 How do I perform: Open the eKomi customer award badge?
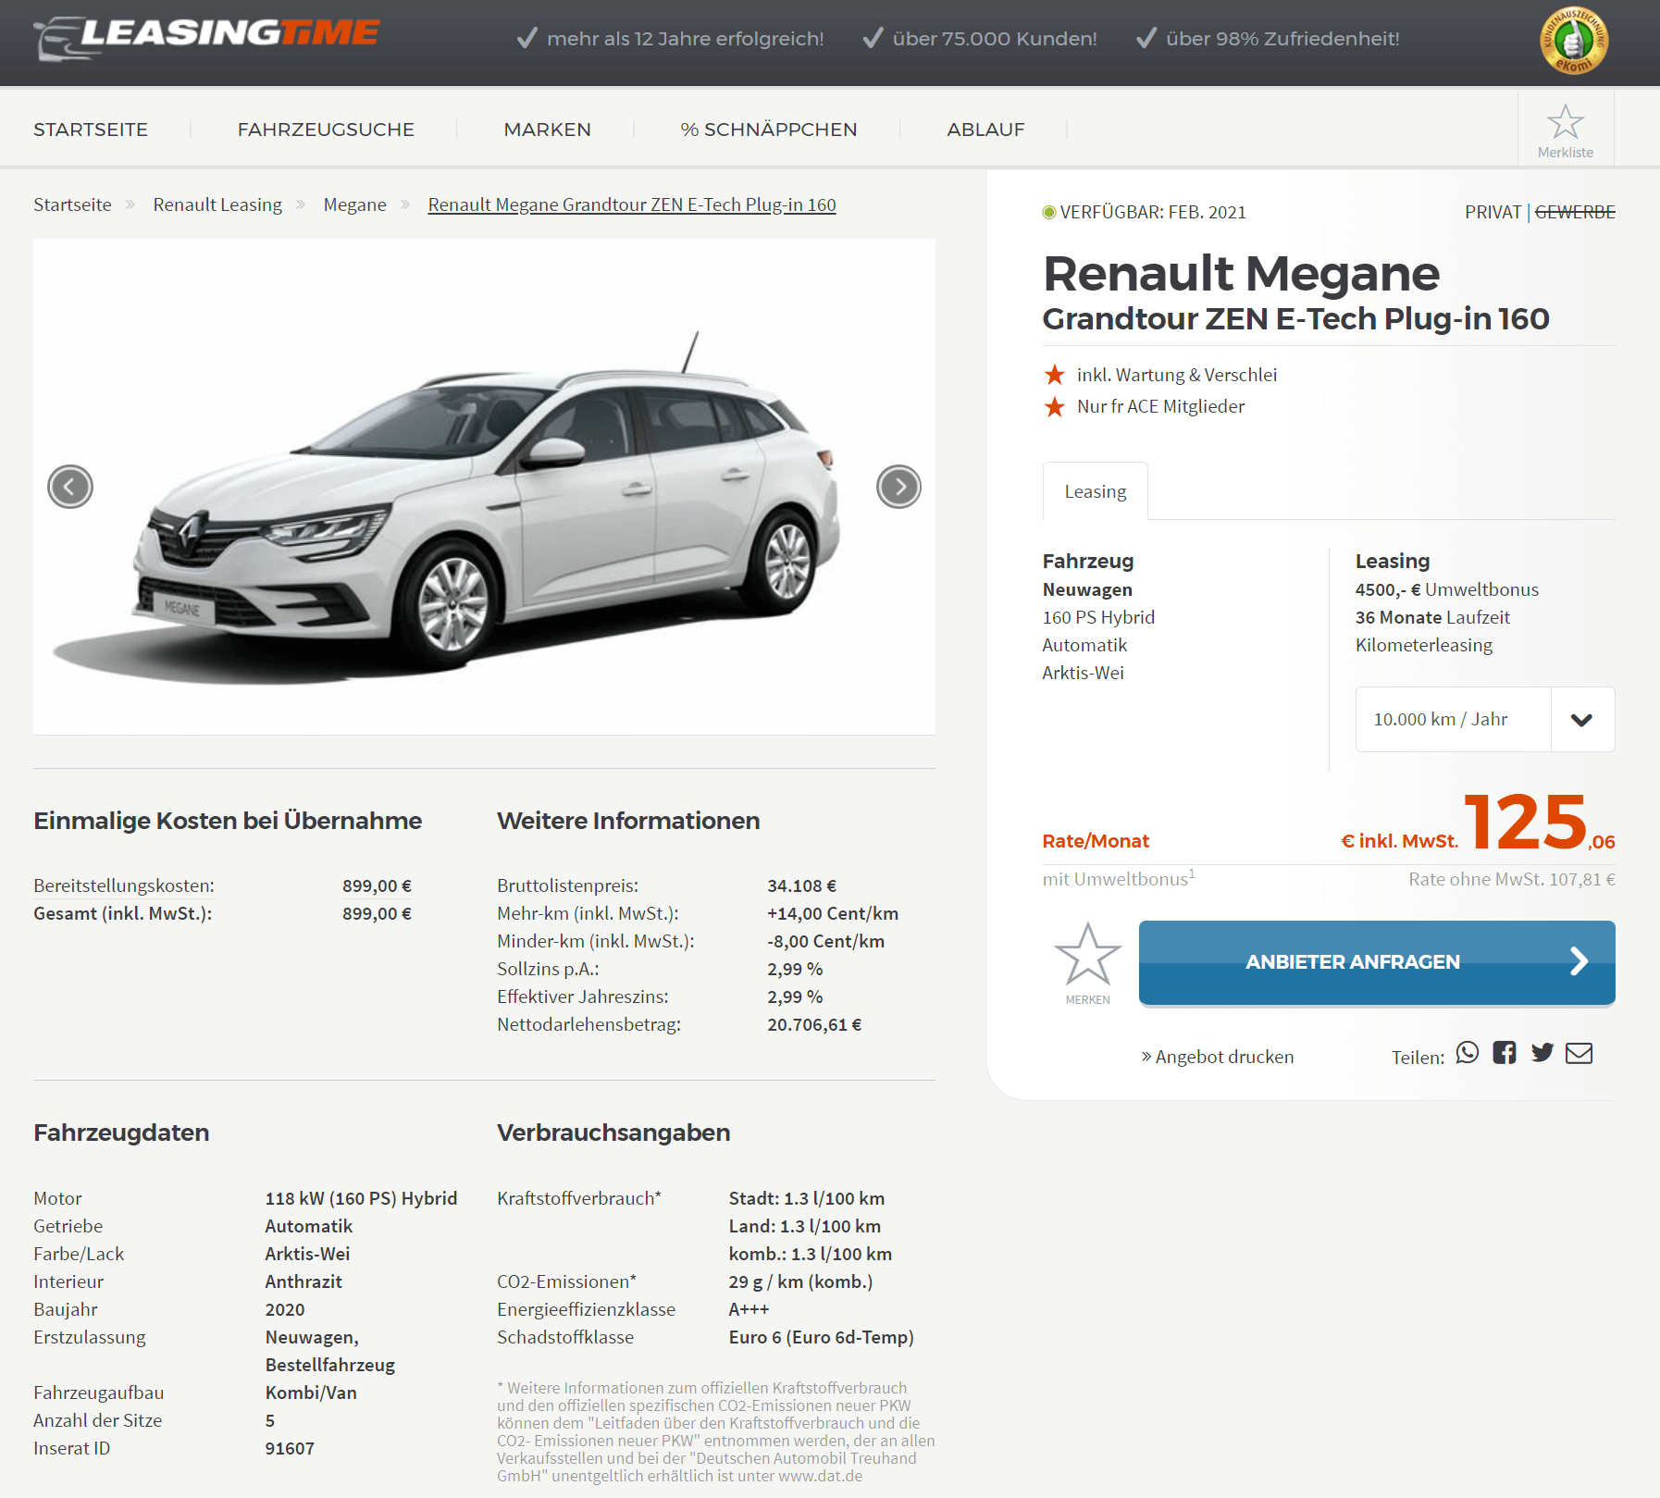(1574, 41)
